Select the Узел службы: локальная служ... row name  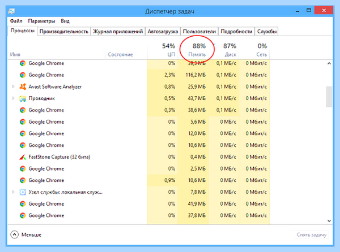coord(66,192)
